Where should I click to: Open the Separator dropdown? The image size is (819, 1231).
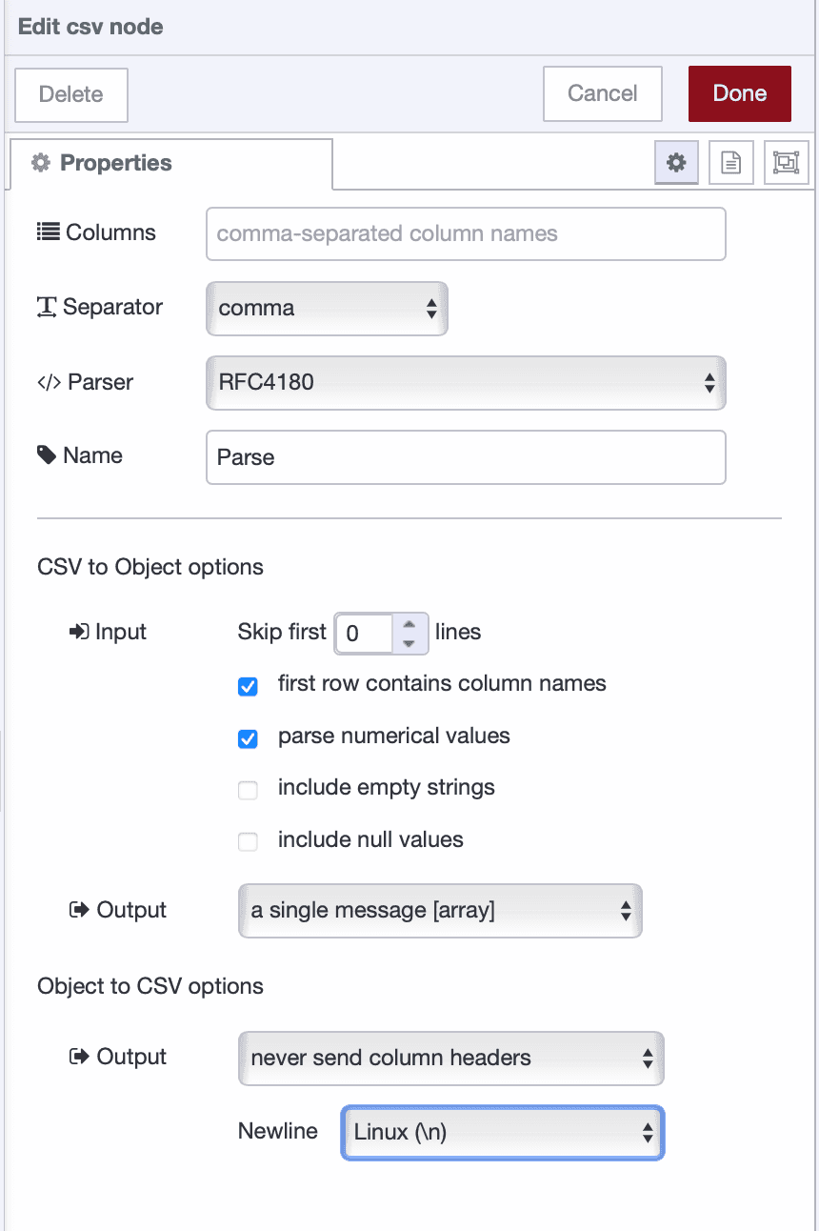coord(327,308)
